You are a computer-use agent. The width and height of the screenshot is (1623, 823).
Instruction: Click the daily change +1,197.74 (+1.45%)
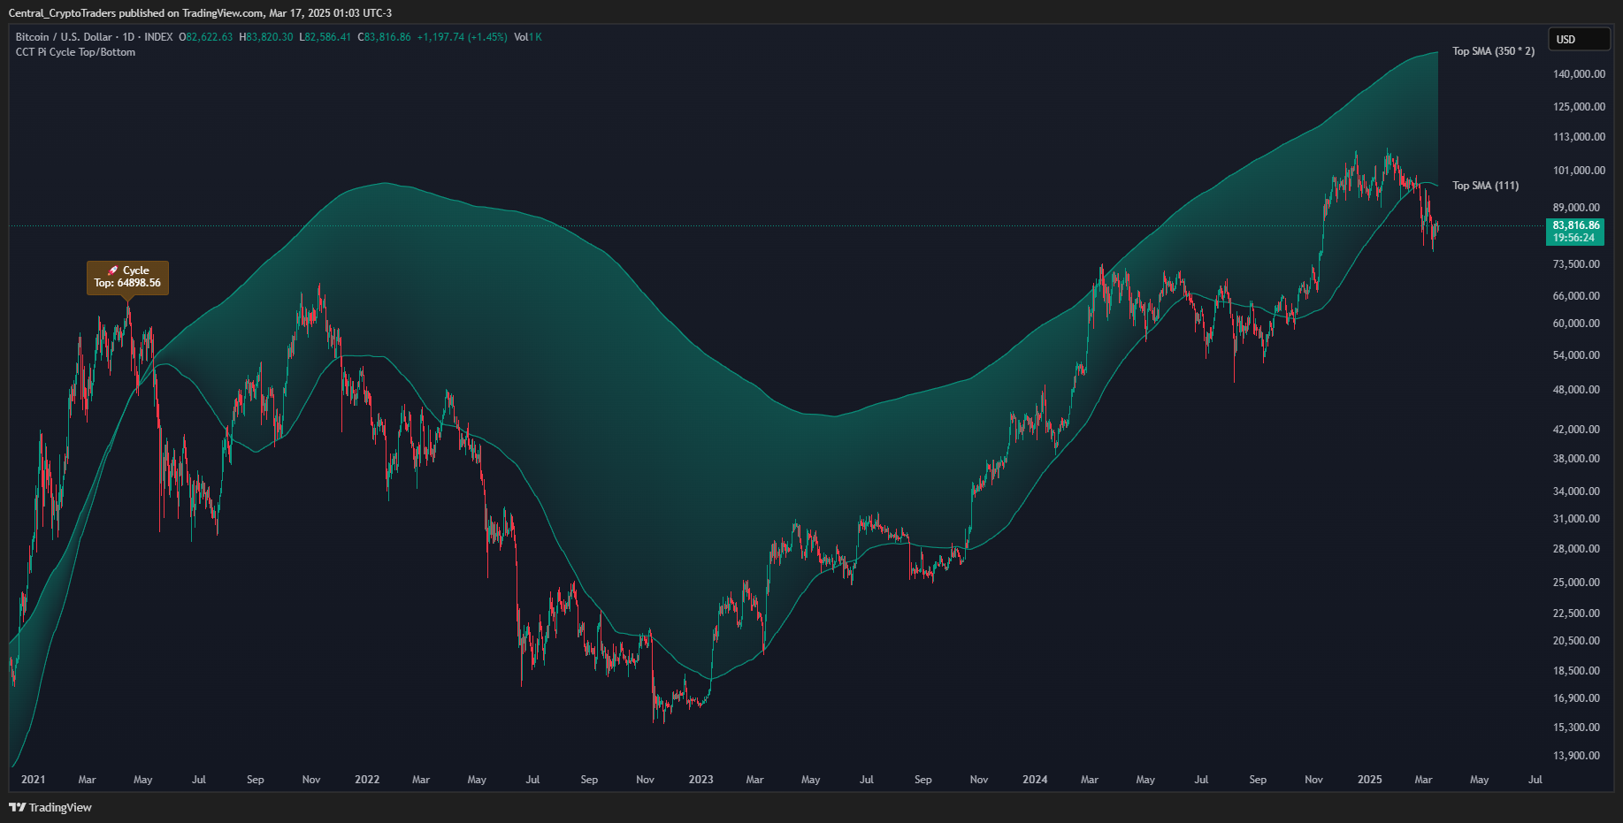point(462,37)
